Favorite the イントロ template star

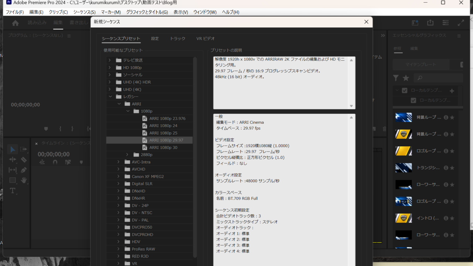tap(452, 218)
